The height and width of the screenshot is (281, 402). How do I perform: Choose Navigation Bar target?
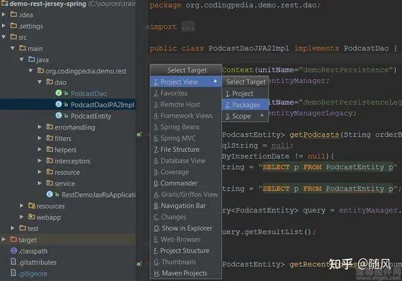[186, 206]
